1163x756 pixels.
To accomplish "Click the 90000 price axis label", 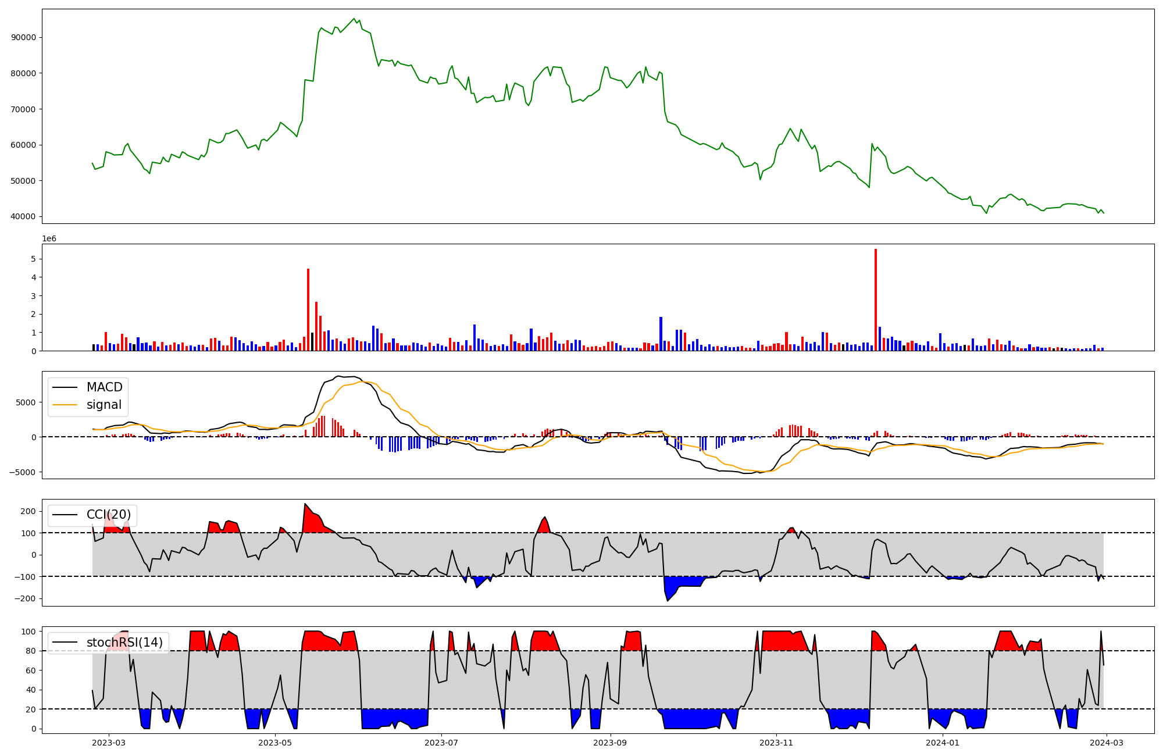I will point(24,37).
